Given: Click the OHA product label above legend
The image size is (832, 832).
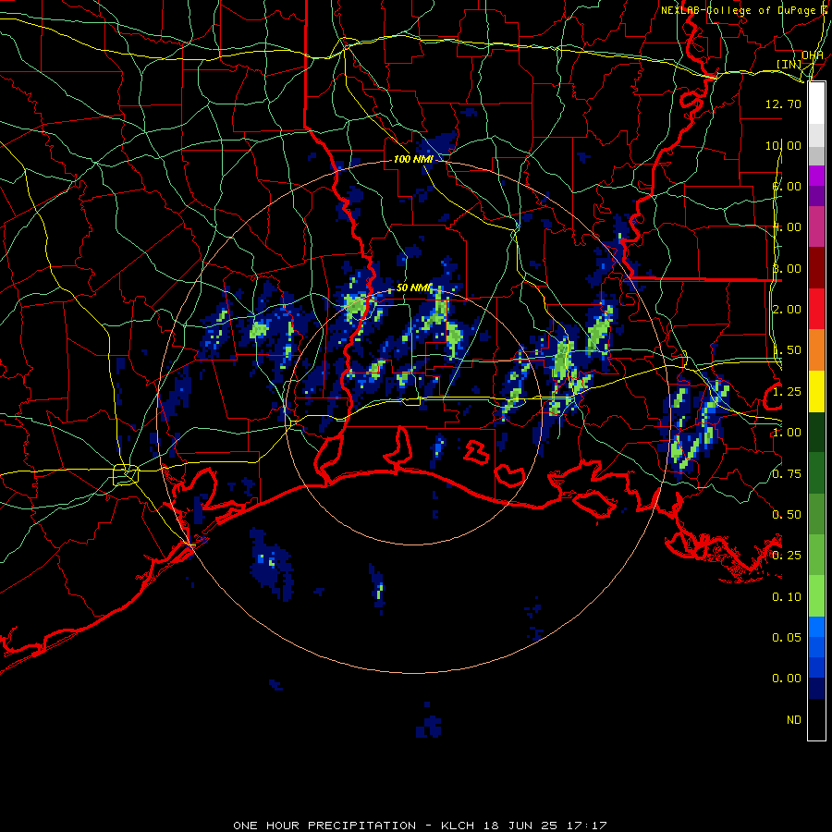Looking at the screenshot, I should tap(813, 55).
